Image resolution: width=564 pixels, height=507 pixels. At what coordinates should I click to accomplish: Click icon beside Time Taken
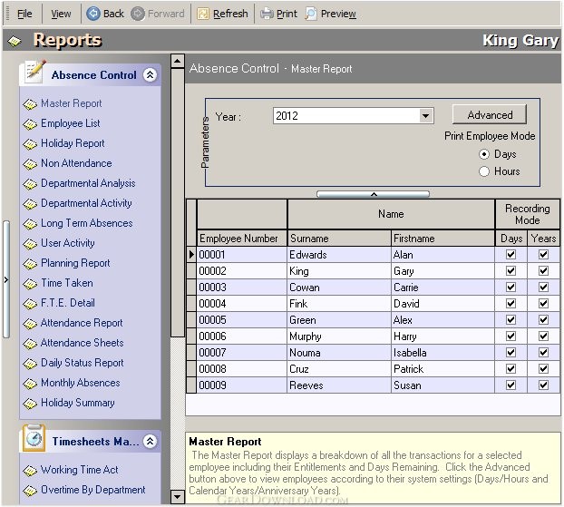point(30,284)
